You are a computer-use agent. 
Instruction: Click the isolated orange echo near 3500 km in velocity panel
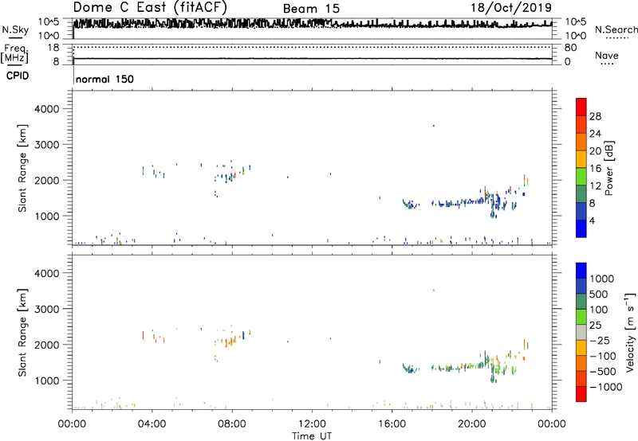click(434, 290)
